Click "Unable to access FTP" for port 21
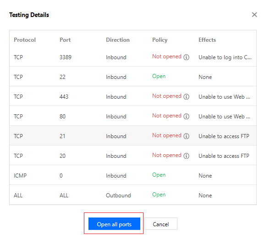The width and height of the screenshot is (265, 240). [x=224, y=136]
